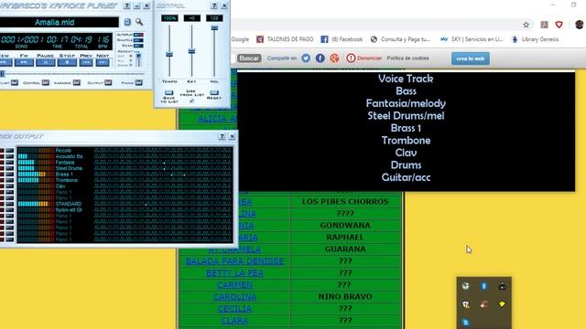Click the Vol slider handle
The height and width of the screenshot is (329, 586).
coord(214,28)
